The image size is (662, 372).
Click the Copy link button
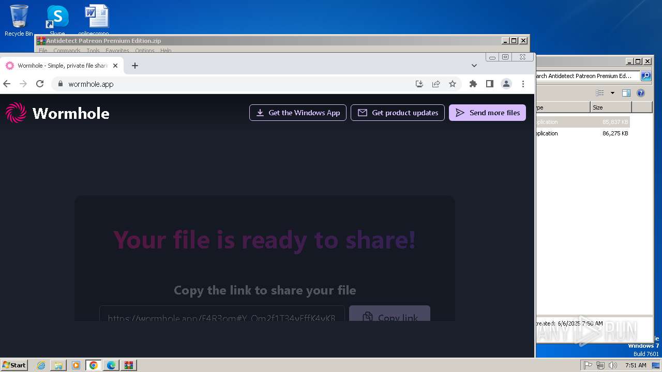[x=389, y=314]
